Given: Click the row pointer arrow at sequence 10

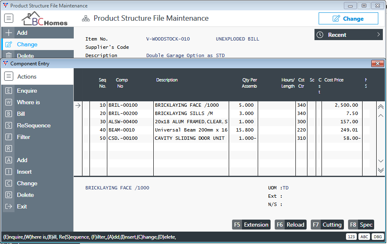Looking at the screenshot, I should [78, 105].
